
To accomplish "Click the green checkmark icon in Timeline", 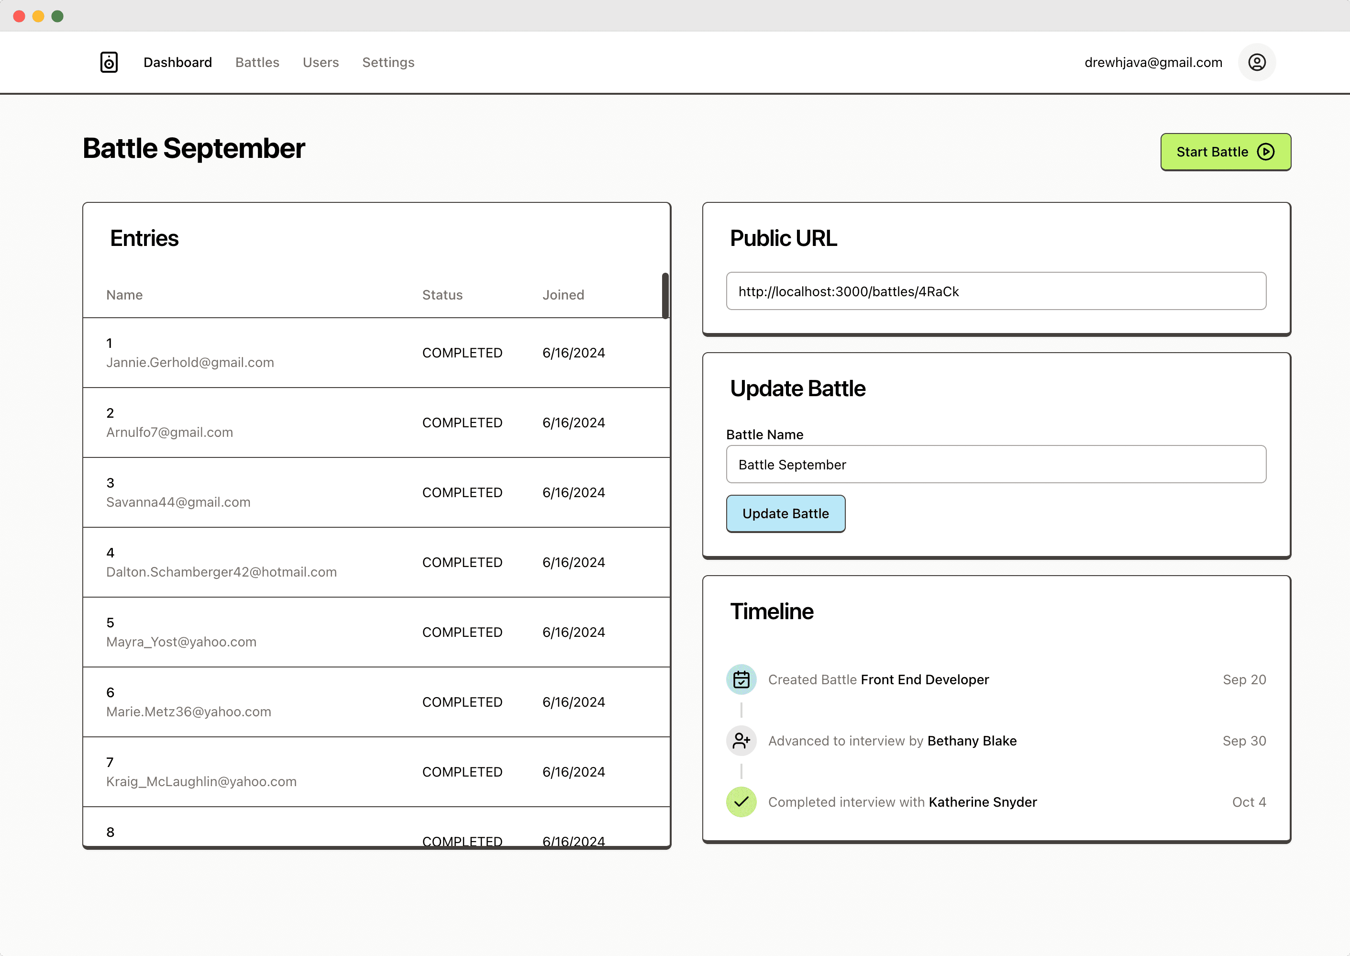I will pos(741,802).
